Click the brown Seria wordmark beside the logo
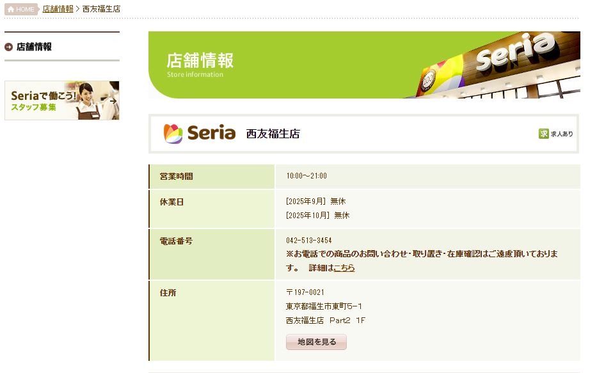 point(211,134)
